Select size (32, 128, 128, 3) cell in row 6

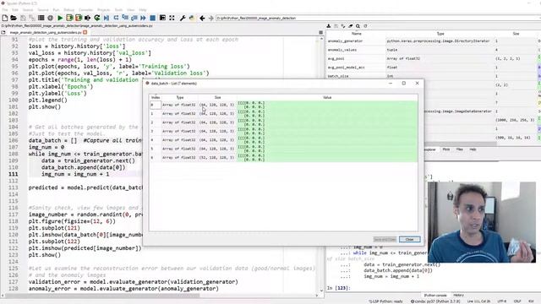[217, 158]
